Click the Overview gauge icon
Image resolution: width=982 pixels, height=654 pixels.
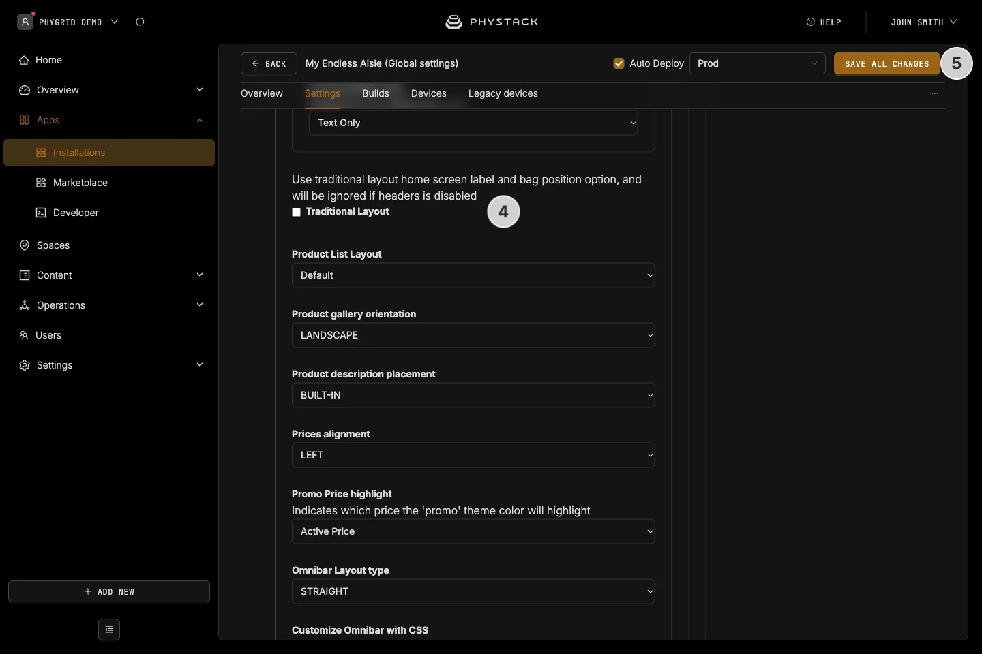25,90
